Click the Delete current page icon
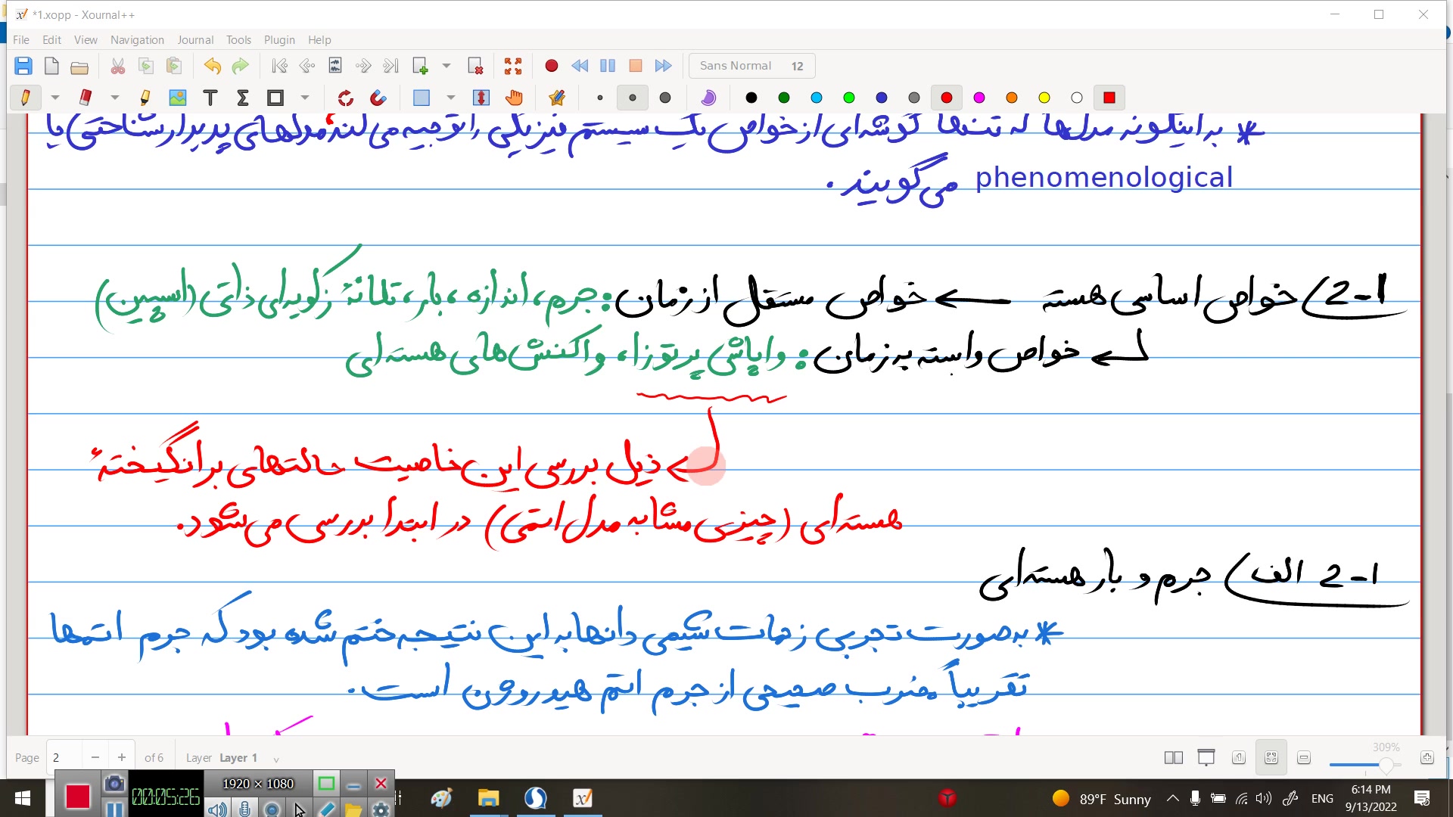 point(475,66)
